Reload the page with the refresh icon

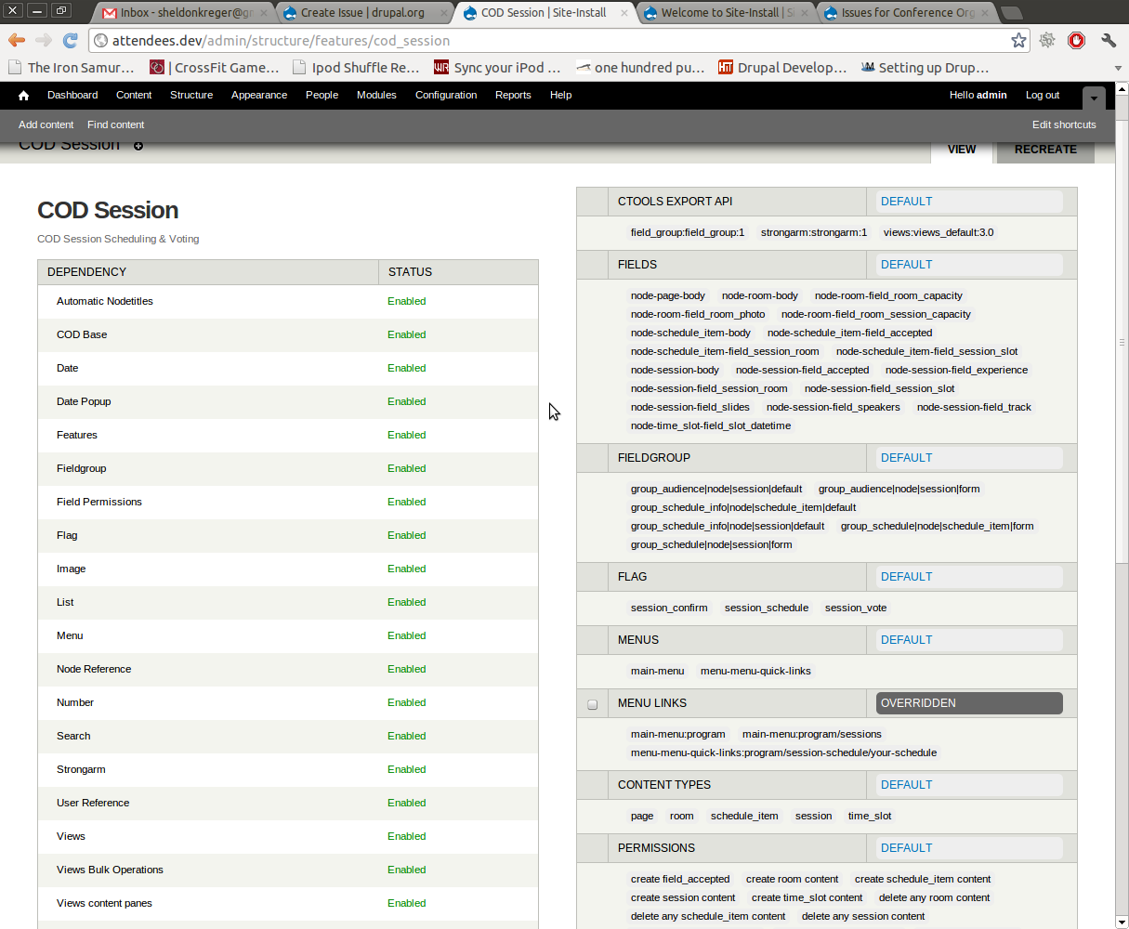point(70,40)
